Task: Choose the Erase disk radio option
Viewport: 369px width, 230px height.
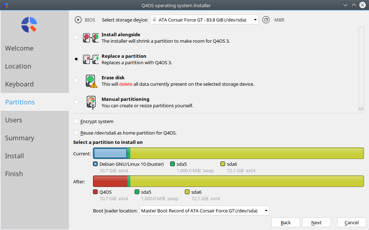Action: coord(76,80)
